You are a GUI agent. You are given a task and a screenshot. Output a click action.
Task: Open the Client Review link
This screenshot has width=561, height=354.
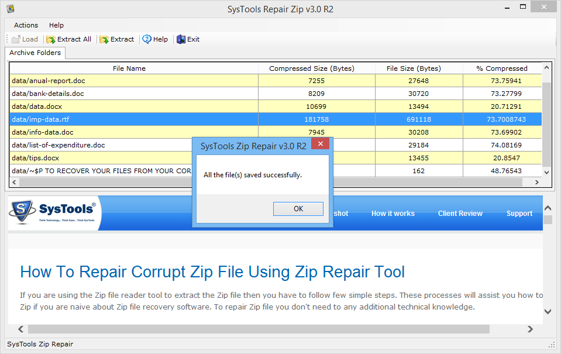pyautogui.click(x=460, y=214)
